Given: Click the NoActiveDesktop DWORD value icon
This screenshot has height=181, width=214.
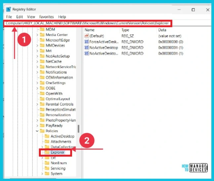Looking at the screenshot, I should 87,48.
